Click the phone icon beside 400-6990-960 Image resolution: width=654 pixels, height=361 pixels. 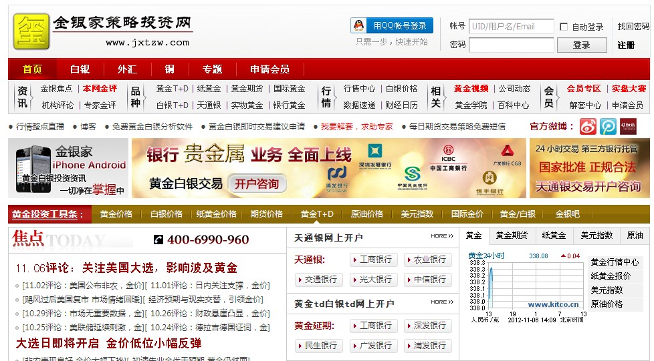[x=158, y=240]
